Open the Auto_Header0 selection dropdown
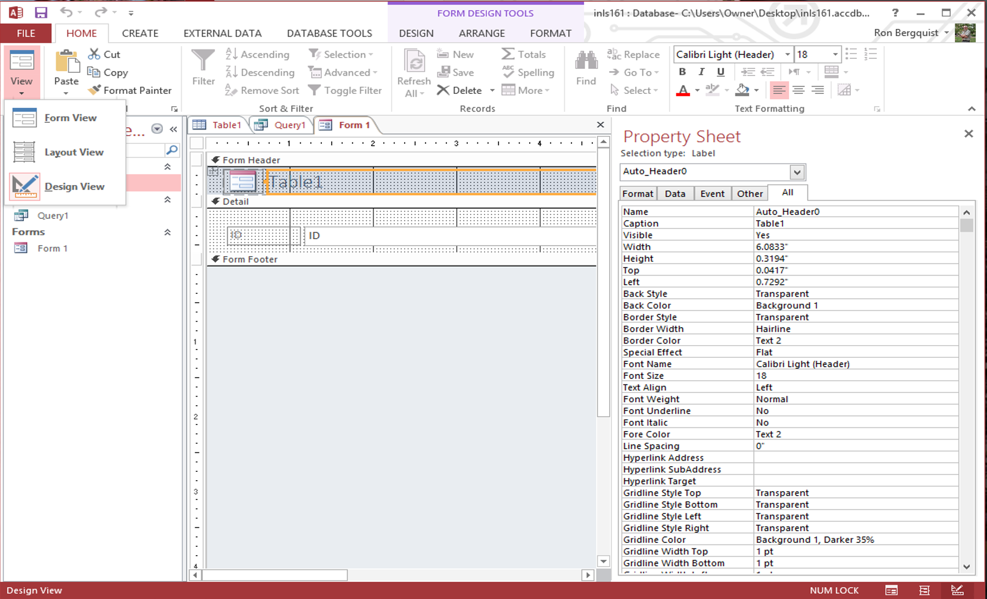The image size is (987, 599). [797, 172]
